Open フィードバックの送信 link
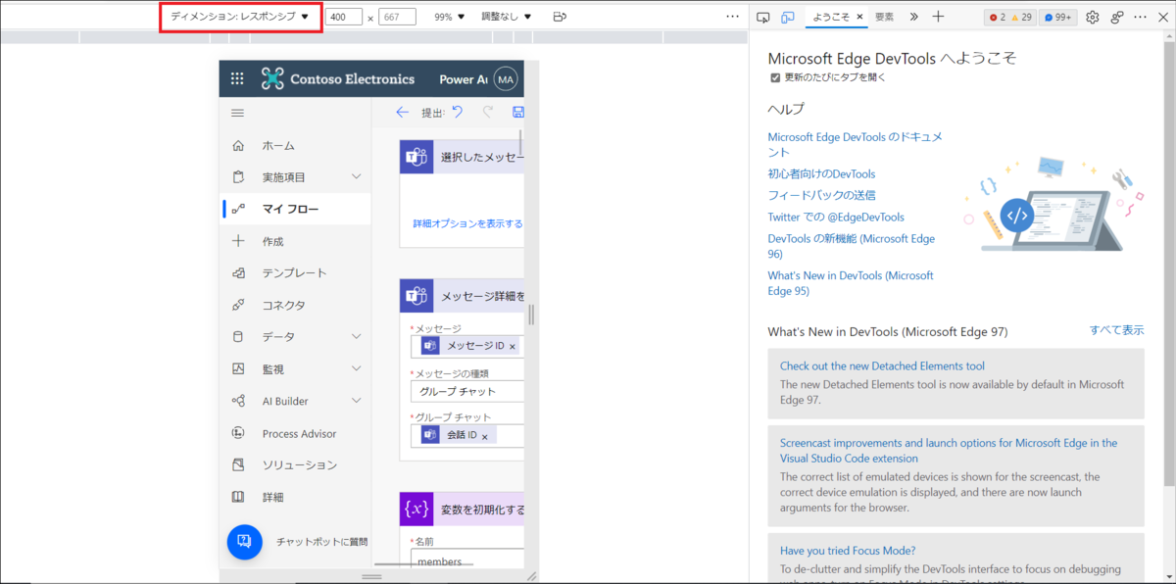This screenshot has height=584, width=1176. (x=821, y=195)
